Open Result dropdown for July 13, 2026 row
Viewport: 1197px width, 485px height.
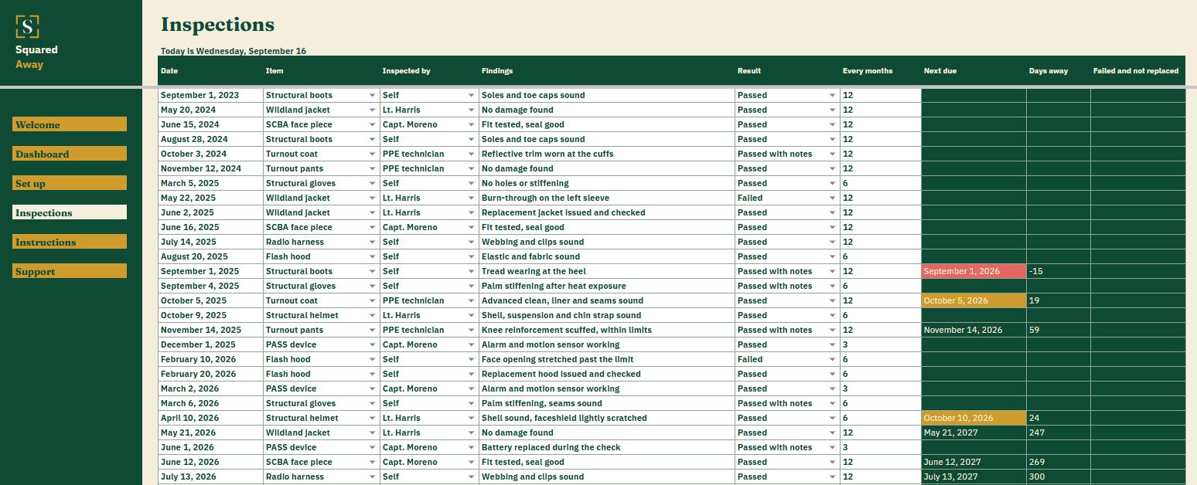(832, 477)
